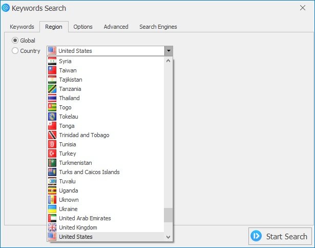Click the Ukraine flag icon
This screenshot has width=315, height=248.
(52, 209)
